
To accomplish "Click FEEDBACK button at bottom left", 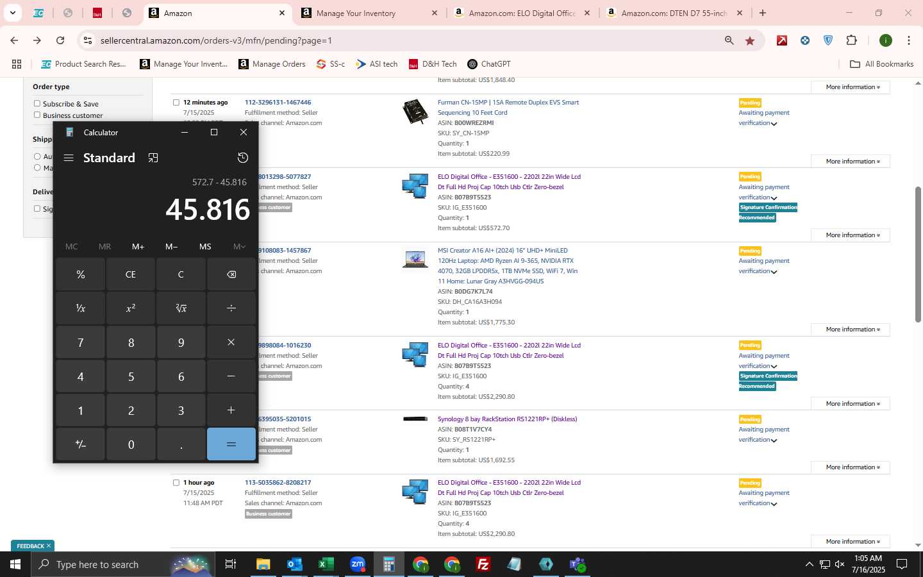I will (33, 546).
